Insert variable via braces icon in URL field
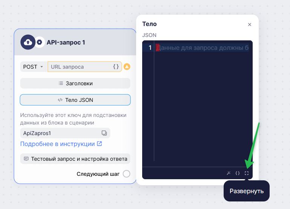This screenshot has height=209, width=290. 116,67
